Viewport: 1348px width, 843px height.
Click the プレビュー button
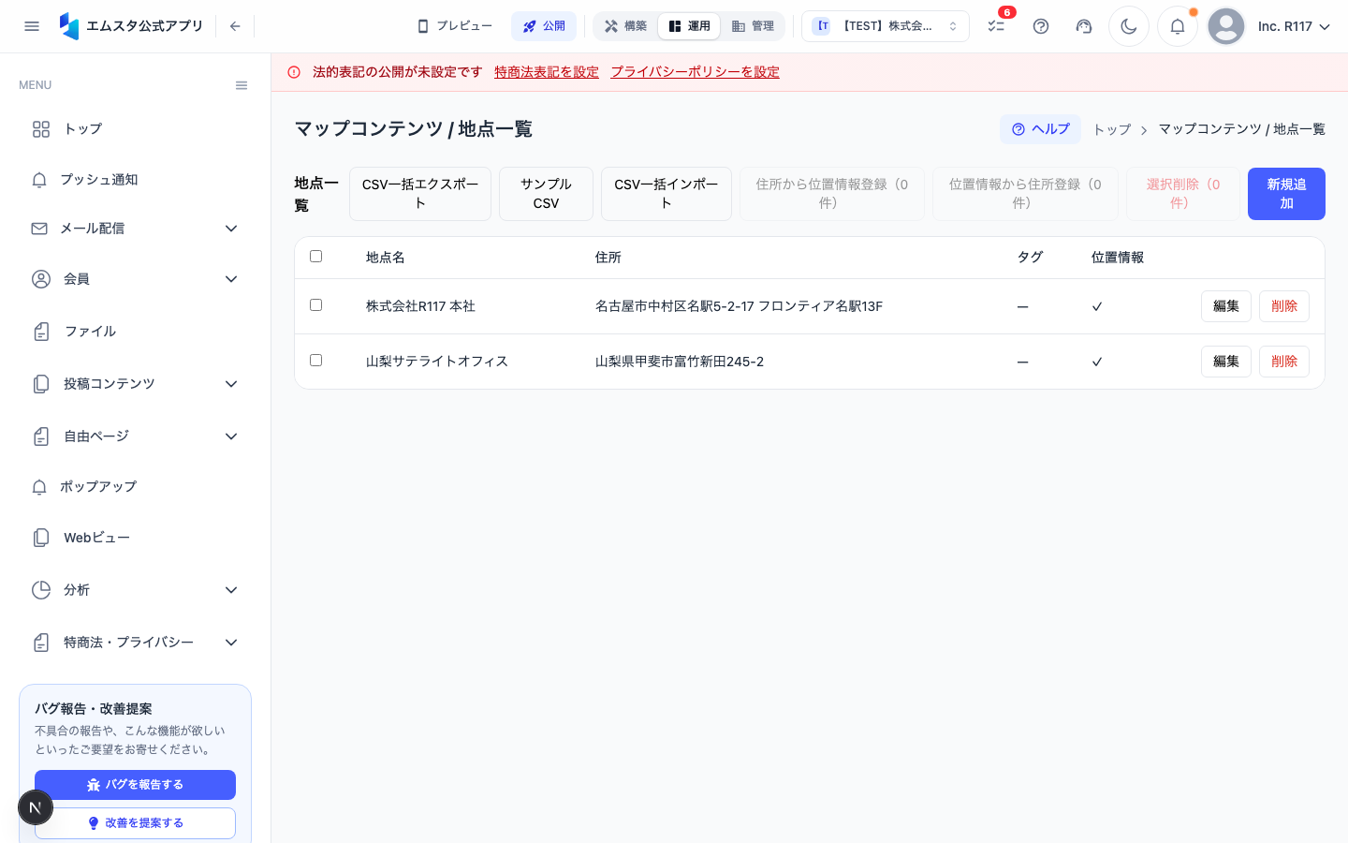[x=455, y=26]
